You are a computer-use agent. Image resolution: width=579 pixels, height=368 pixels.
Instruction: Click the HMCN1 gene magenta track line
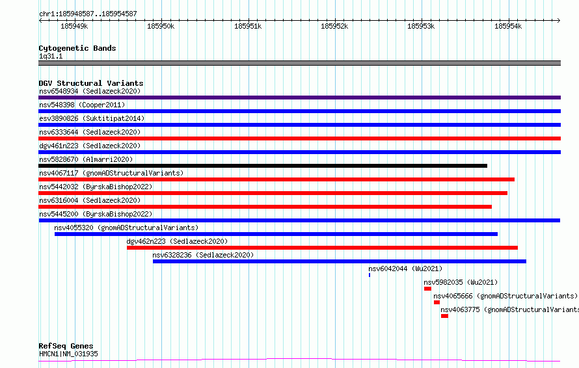[299, 360]
